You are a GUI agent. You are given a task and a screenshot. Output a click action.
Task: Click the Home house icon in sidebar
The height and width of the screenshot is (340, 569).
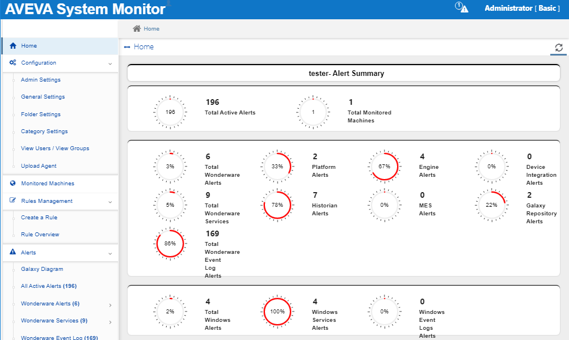[13, 46]
